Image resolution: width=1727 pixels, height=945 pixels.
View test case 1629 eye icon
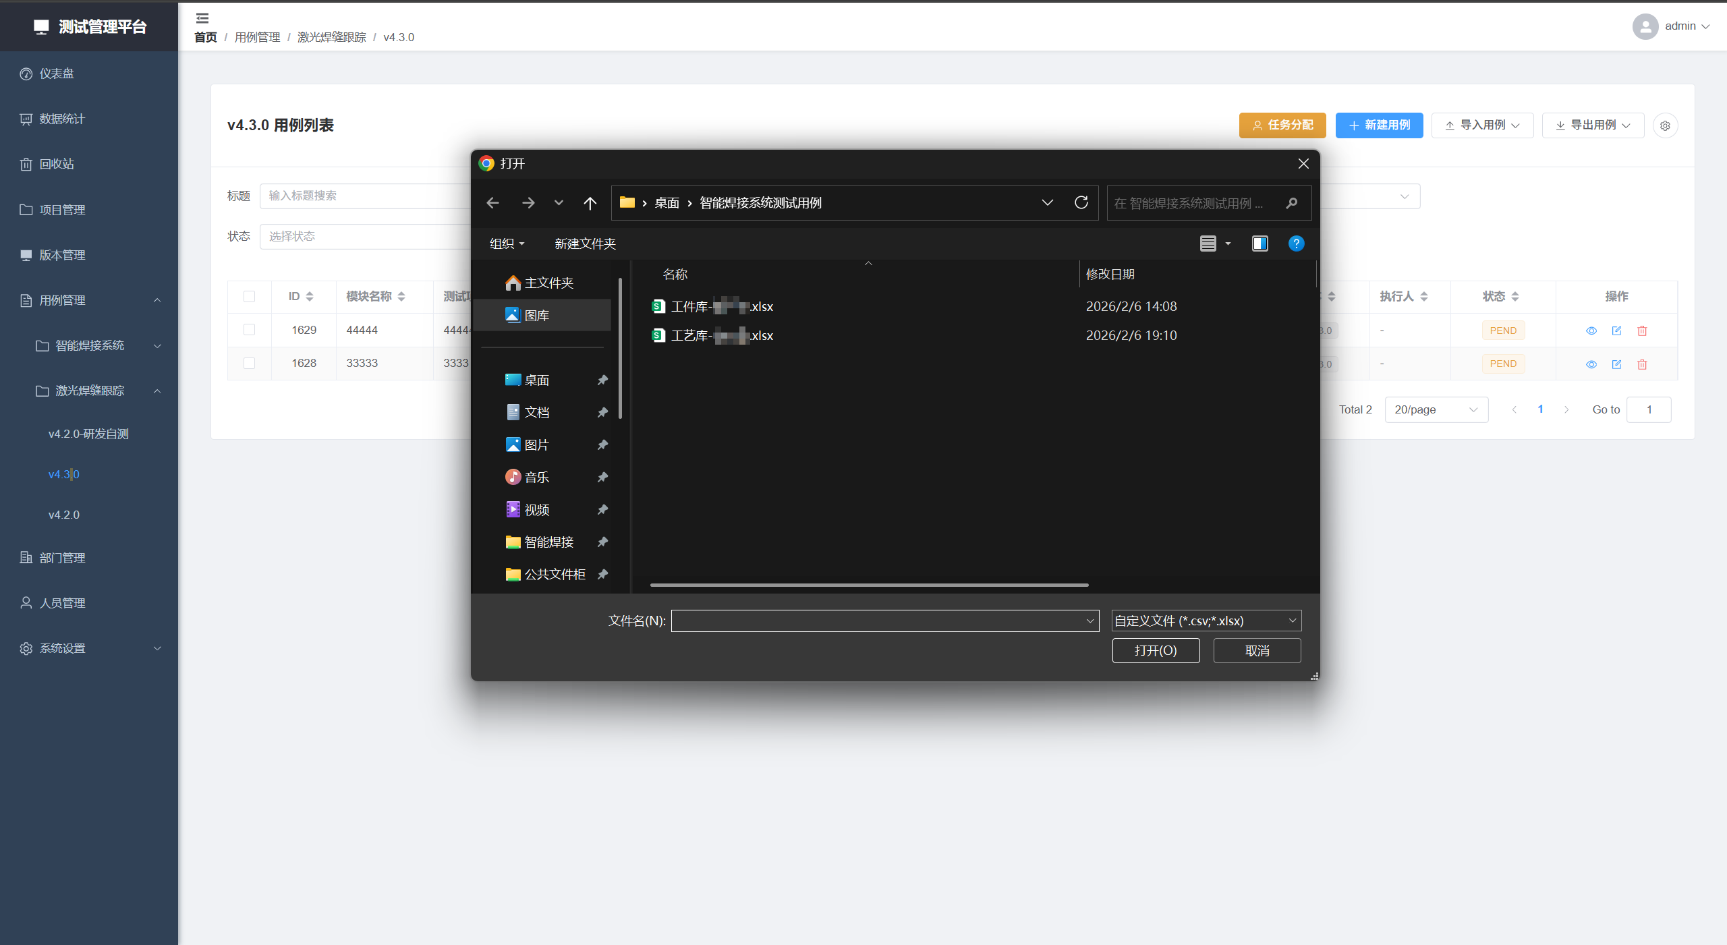pos(1591,331)
